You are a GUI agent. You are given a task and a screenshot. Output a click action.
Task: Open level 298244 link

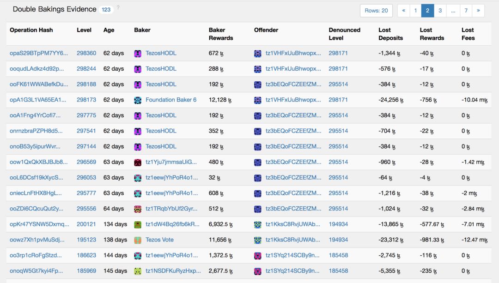click(86, 69)
